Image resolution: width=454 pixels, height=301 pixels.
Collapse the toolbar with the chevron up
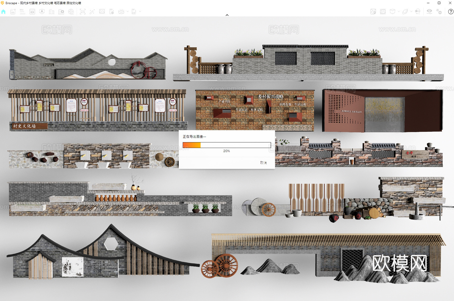pos(227,15)
